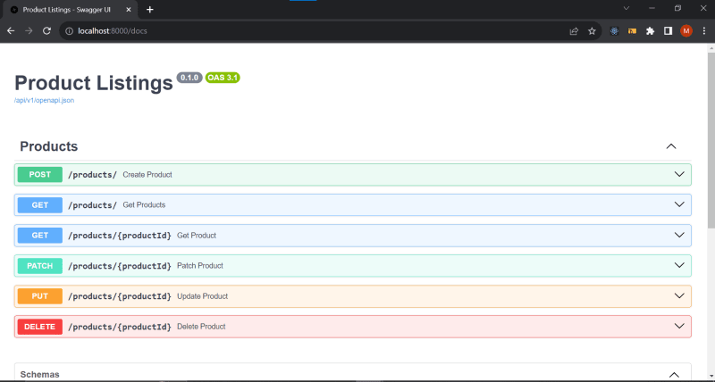The width and height of the screenshot is (715, 382).
Task: Click the browser forward arrow
Action: (29, 31)
